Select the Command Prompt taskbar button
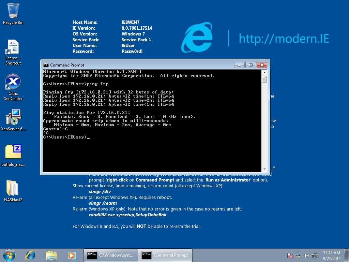 (x=165, y=255)
